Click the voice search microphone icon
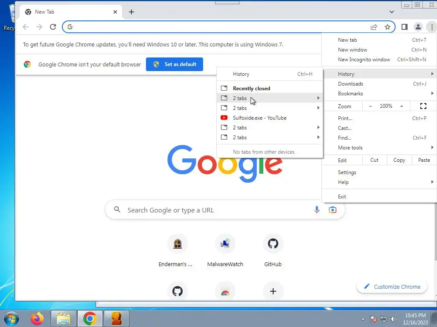This screenshot has height=327, width=437. coord(317,209)
